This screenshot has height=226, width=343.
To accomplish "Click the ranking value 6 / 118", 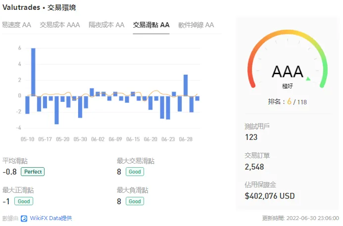I will 297,102.
